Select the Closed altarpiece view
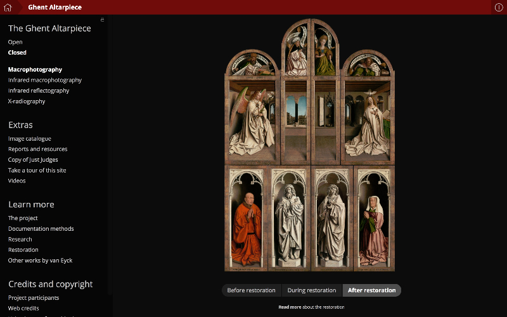The image size is (507, 317). pyautogui.click(x=17, y=53)
